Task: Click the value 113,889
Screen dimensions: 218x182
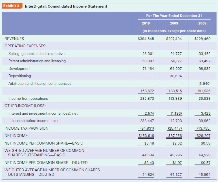Action: (x=175, y=99)
